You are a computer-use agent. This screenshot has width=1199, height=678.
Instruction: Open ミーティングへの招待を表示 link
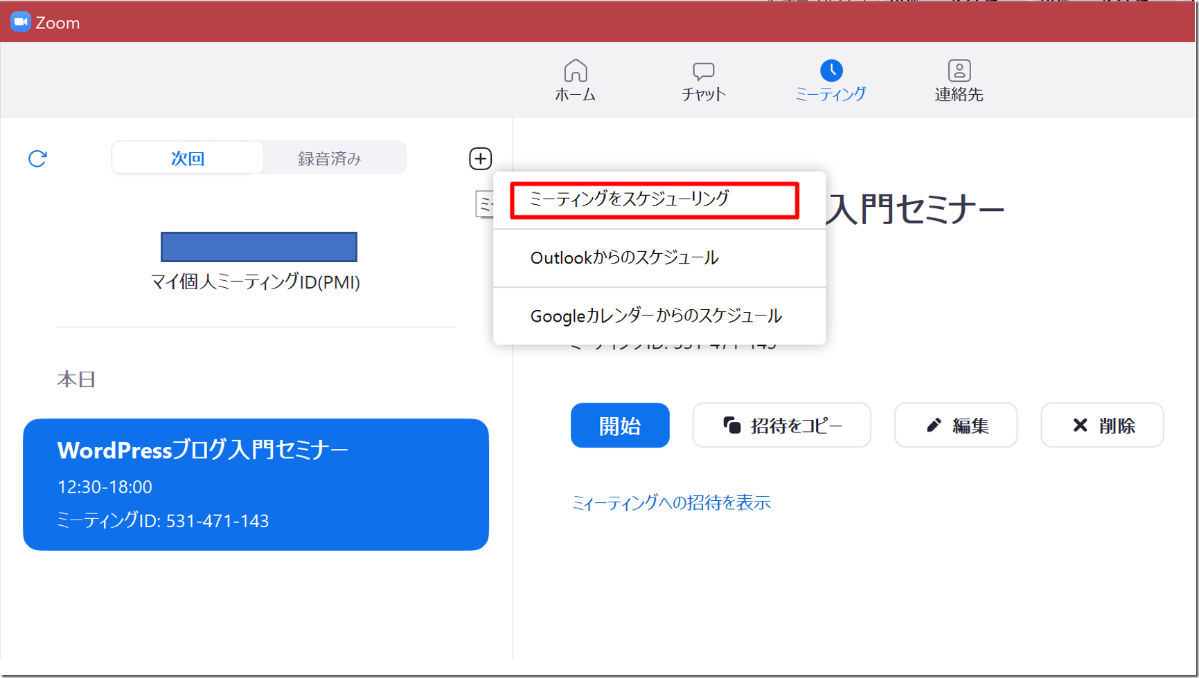pos(671,503)
